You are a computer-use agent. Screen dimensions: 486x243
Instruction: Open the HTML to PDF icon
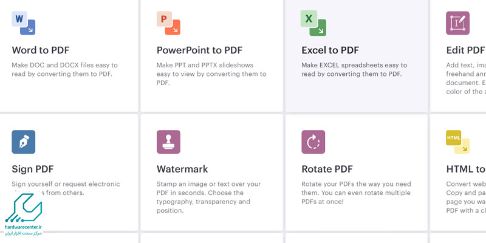tap(457, 142)
